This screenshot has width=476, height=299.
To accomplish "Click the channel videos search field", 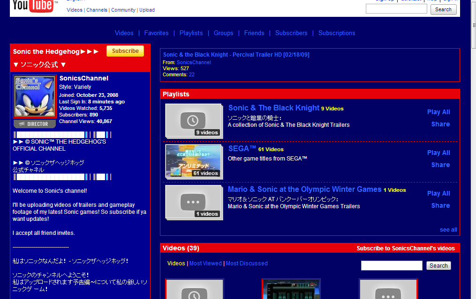I will tap(392, 265).
